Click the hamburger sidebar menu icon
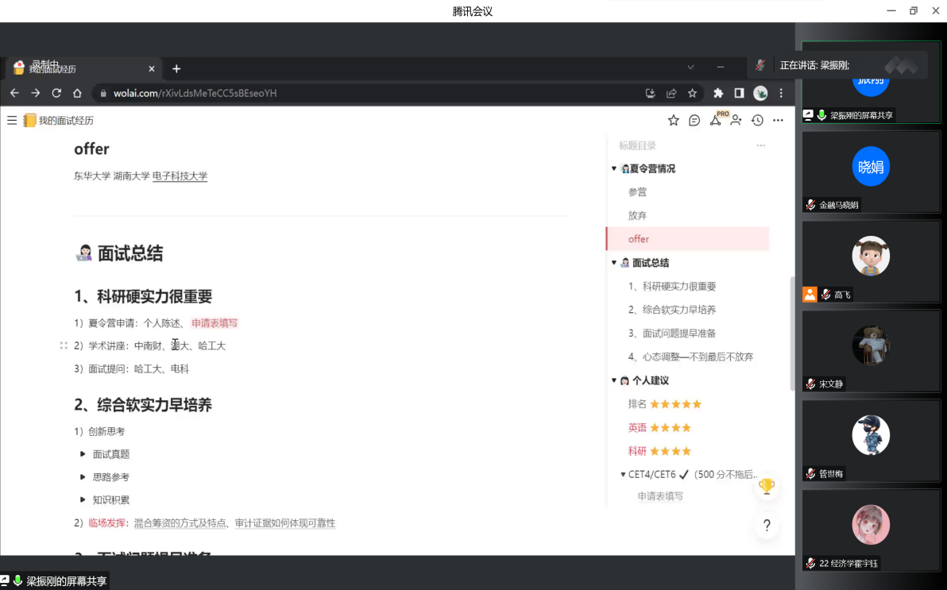947x590 pixels. pyautogui.click(x=12, y=121)
